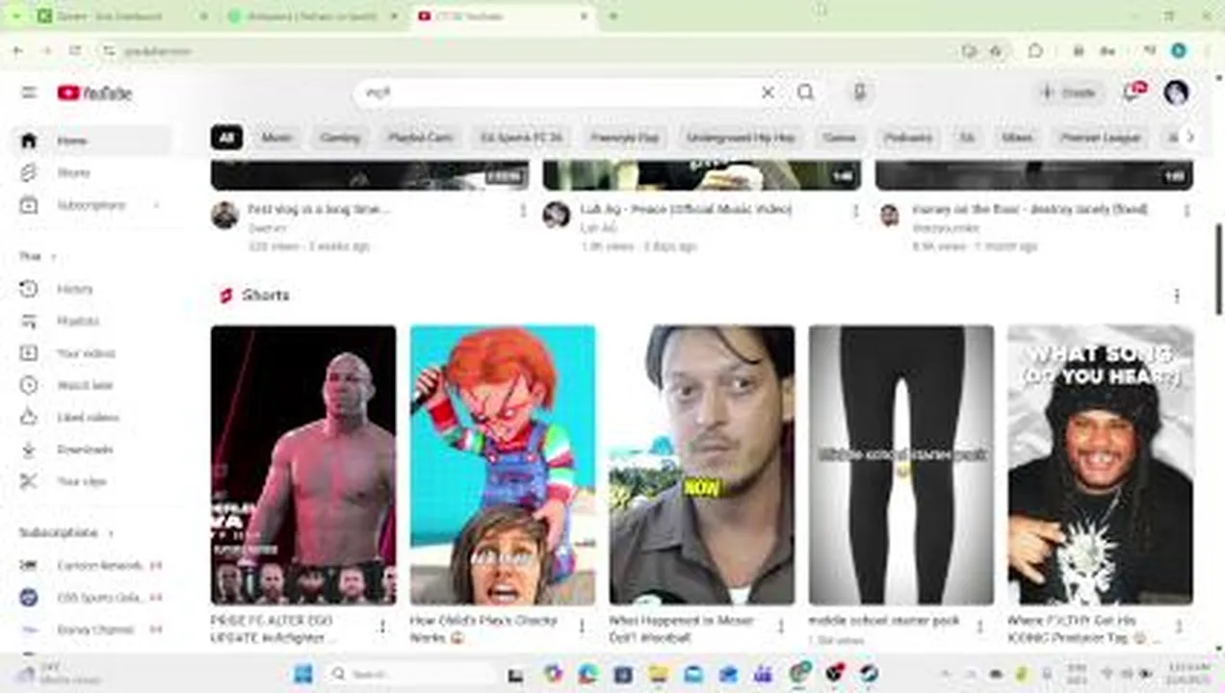Open the Windows Start menu

[302, 674]
